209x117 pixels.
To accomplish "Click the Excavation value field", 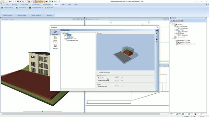I will [117, 78].
